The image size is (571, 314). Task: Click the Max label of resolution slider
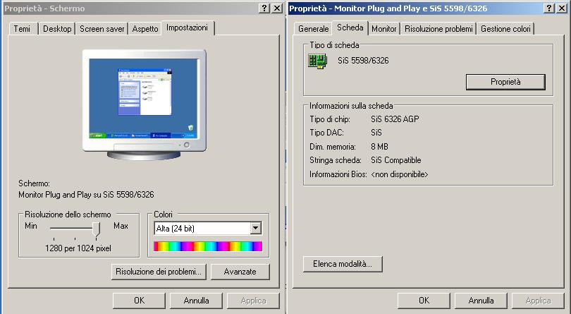[x=121, y=226]
